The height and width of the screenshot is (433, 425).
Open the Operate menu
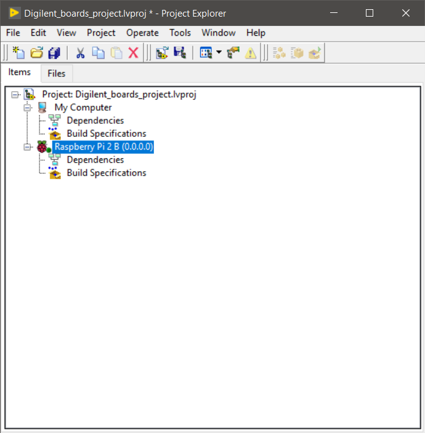142,33
